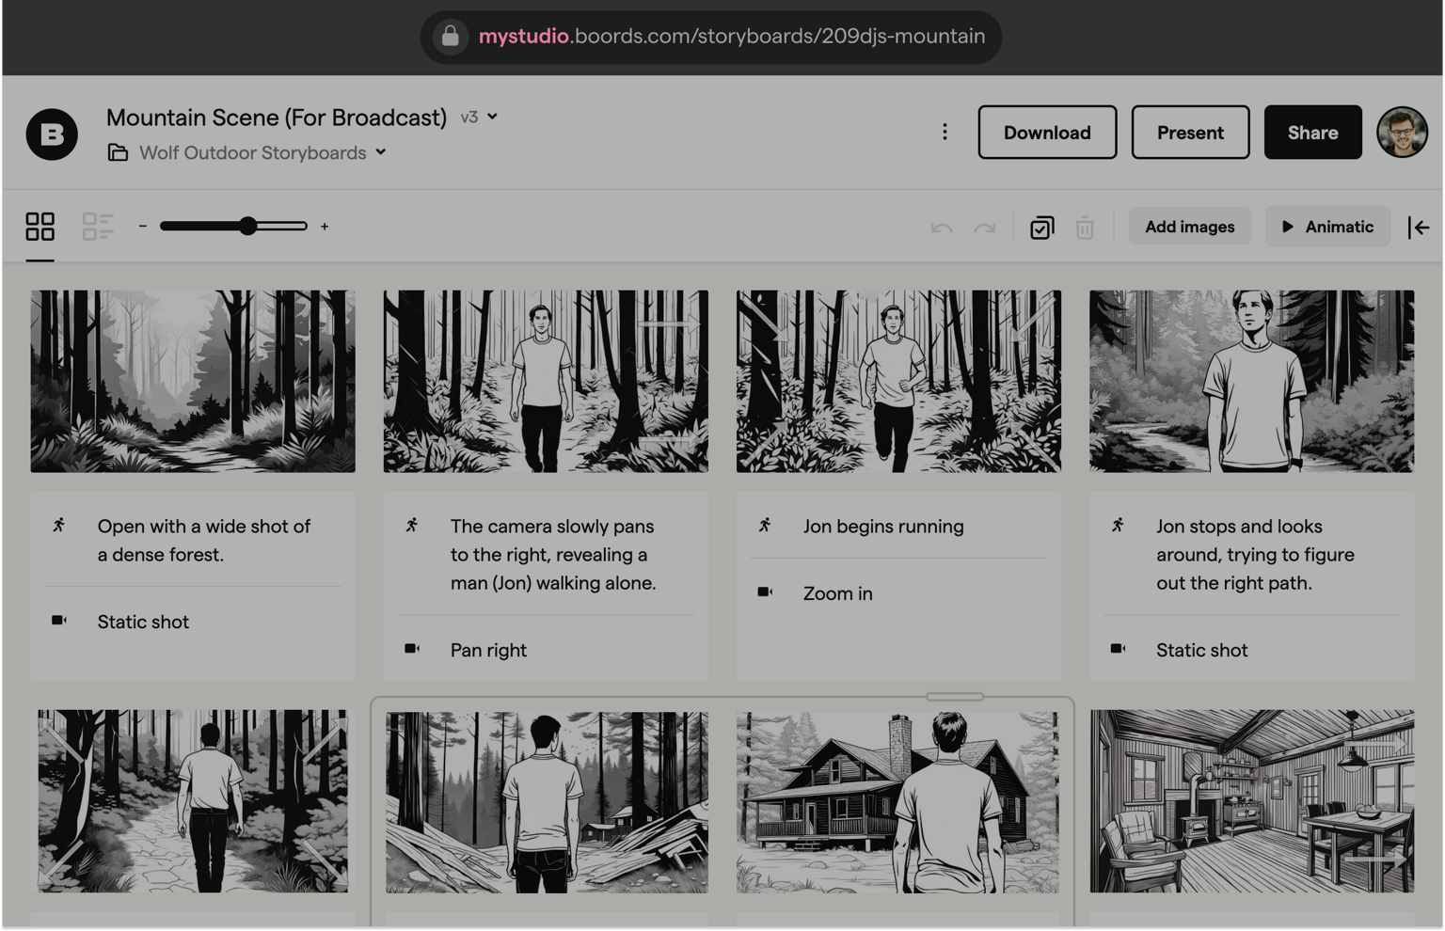Collapse the side panel arrow icon

(x=1419, y=228)
